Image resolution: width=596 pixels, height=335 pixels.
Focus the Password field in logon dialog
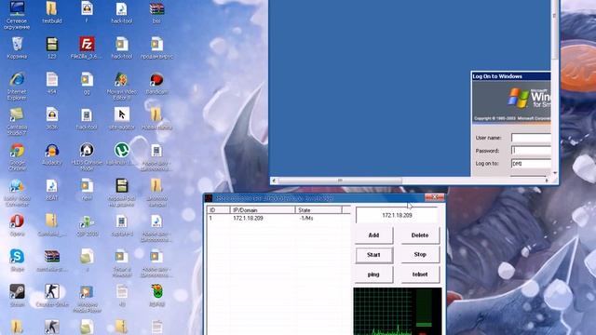tap(531, 151)
